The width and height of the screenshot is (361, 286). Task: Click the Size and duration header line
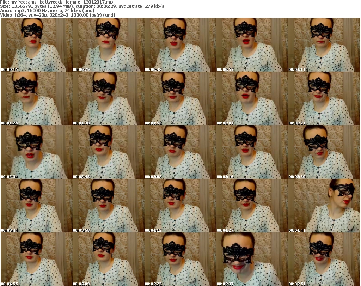click(82, 6)
